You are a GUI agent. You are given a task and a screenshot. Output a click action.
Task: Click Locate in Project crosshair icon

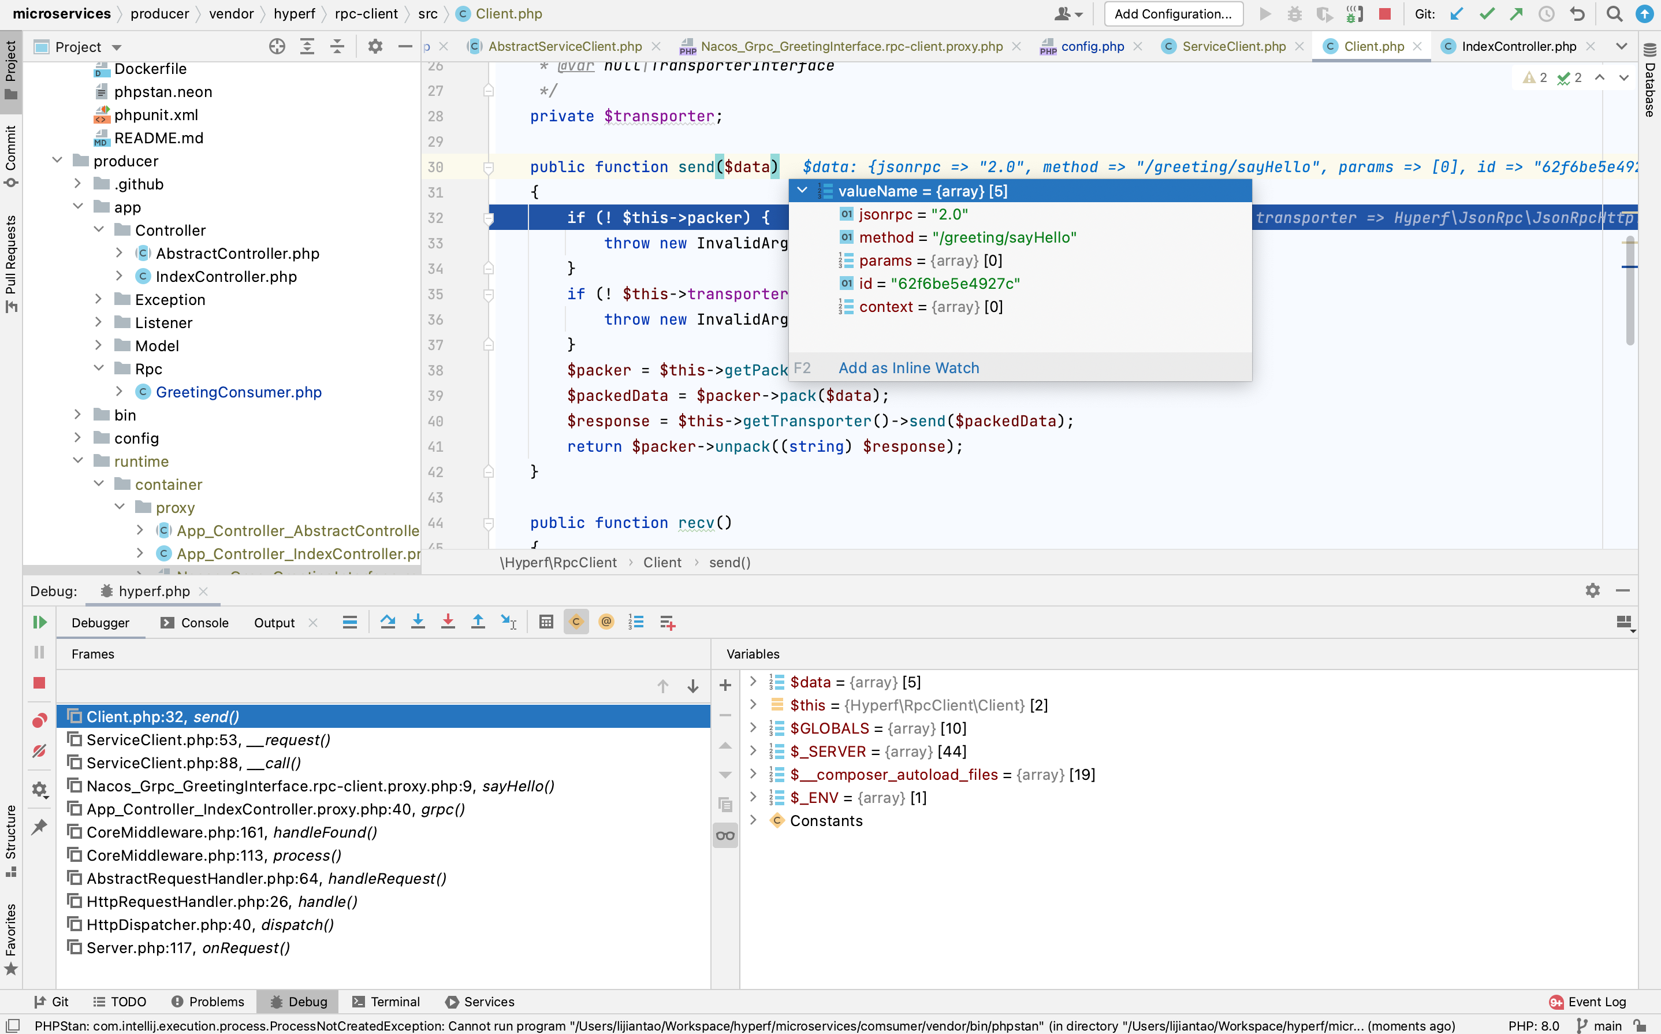277,47
